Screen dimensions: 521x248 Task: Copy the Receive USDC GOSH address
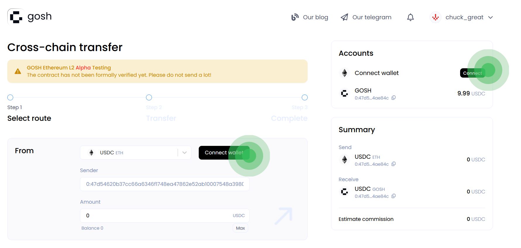(x=394, y=196)
